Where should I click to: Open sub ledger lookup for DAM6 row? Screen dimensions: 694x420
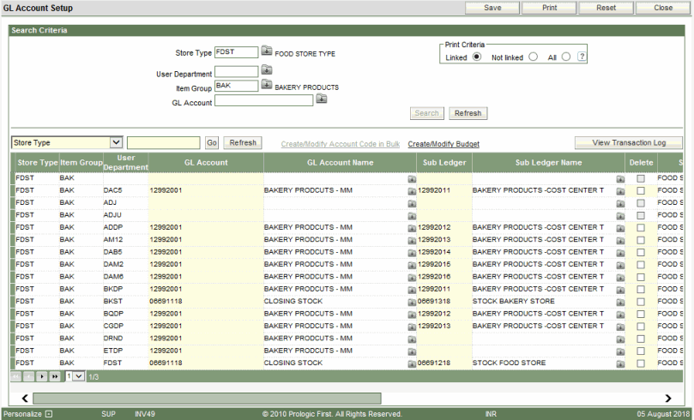[x=620, y=278]
